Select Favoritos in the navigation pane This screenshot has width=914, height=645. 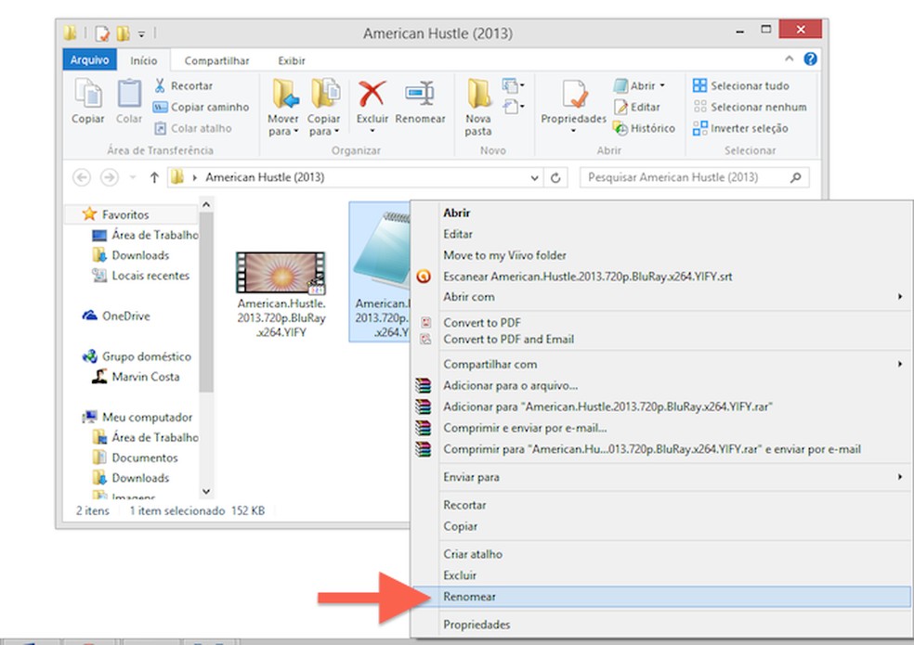click(124, 214)
